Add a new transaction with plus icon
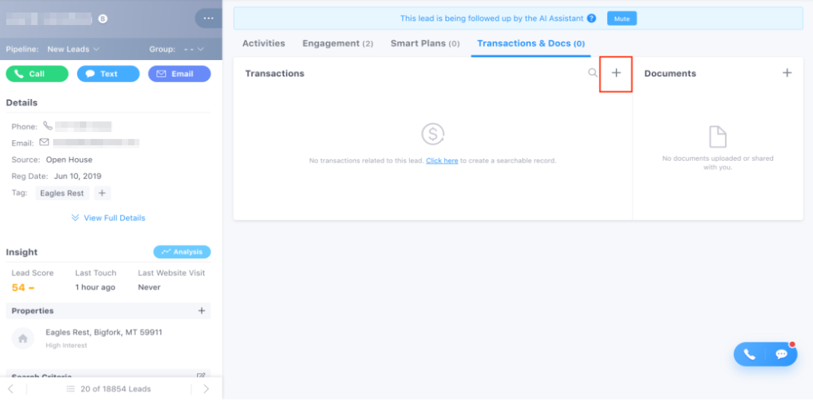The image size is (813, 400). (x=616, y=73)
